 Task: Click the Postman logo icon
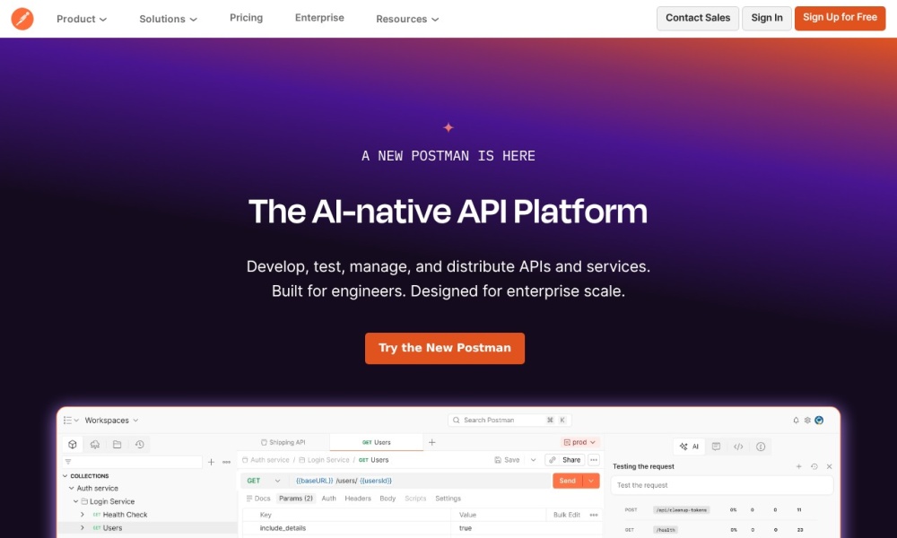[x=22, y=19]
